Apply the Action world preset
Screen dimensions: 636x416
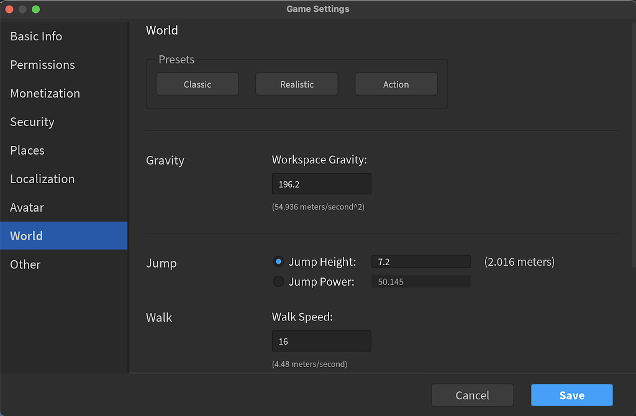click(396, 84)
